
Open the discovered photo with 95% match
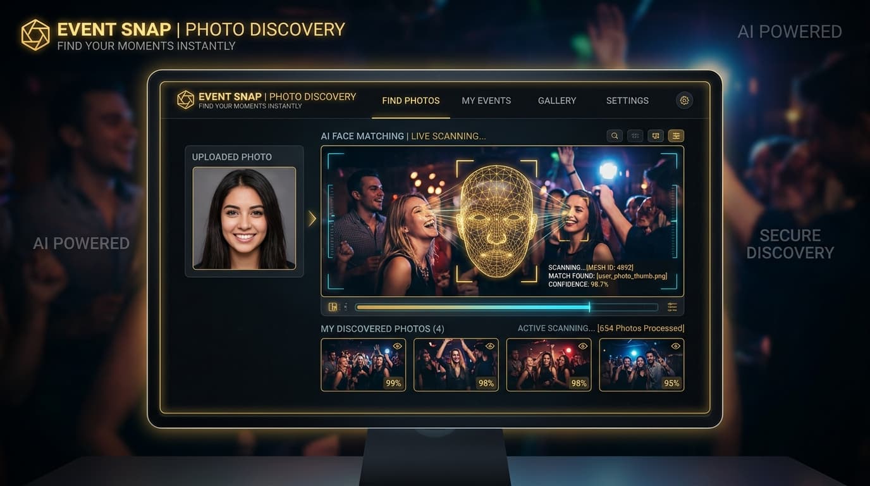pos(642,364)
